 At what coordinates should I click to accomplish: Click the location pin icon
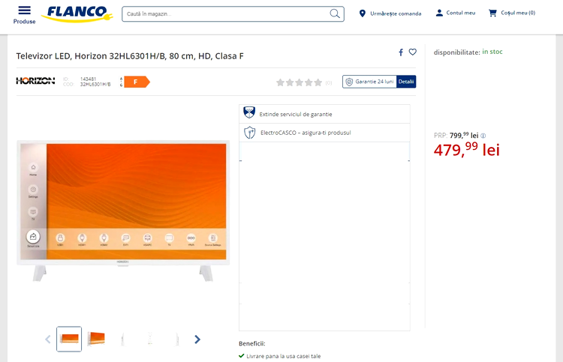[363, 13]
